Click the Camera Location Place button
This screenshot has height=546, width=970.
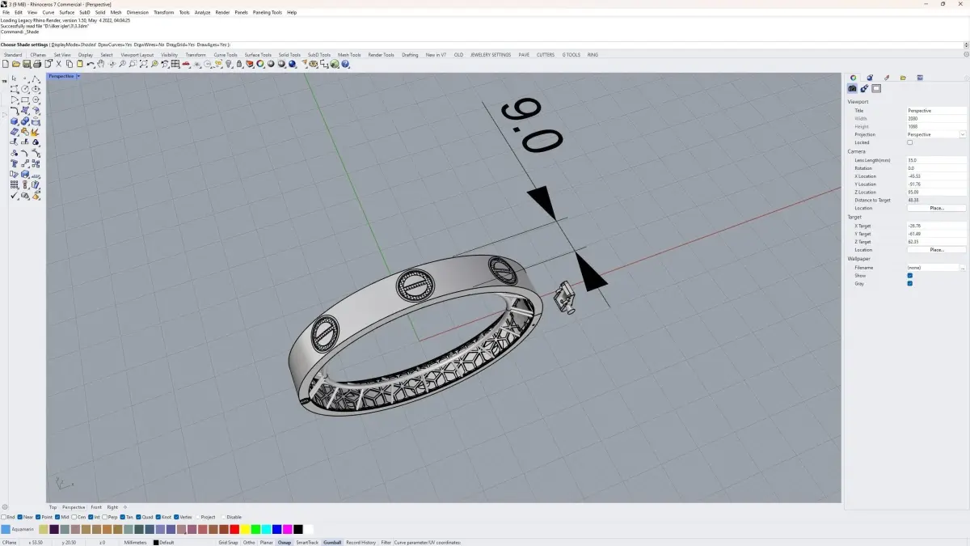click(x=936, y=208)
